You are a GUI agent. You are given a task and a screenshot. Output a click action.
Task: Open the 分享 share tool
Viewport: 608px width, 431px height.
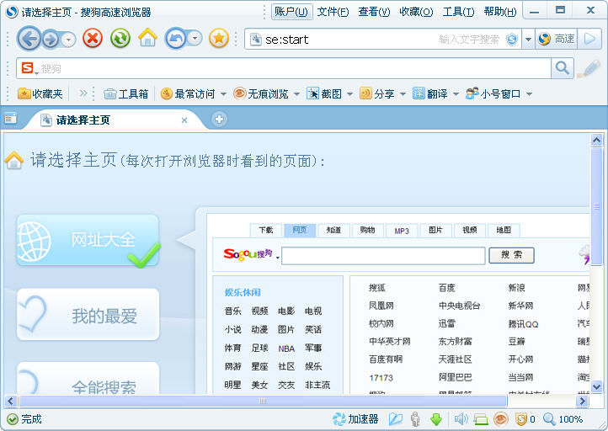pos(377,93)
